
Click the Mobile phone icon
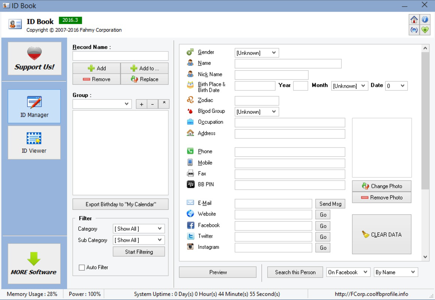coord(190,162)
